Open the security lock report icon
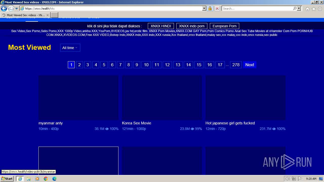Screen dimensions: 324x182 point(210,9)
